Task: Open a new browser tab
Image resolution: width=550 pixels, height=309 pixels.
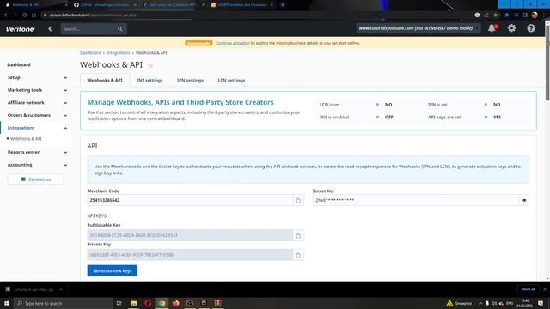Action: (x=283, y=5)
